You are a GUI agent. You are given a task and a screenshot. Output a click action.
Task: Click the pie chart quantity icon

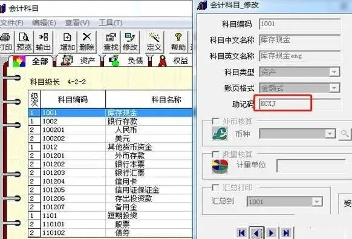(220, 166)
